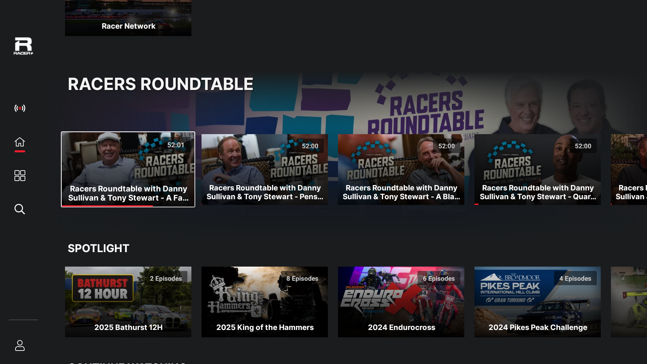
Task: Select the RACERS ROUNDTABLE section heading
Action: coord(160,84)
